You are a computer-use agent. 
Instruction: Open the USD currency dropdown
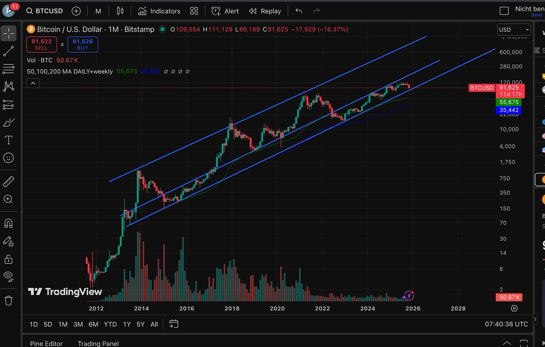[x=513, y=30]
